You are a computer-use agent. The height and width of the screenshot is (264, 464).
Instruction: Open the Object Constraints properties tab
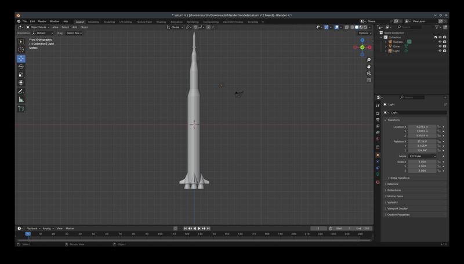coord(378,168)
